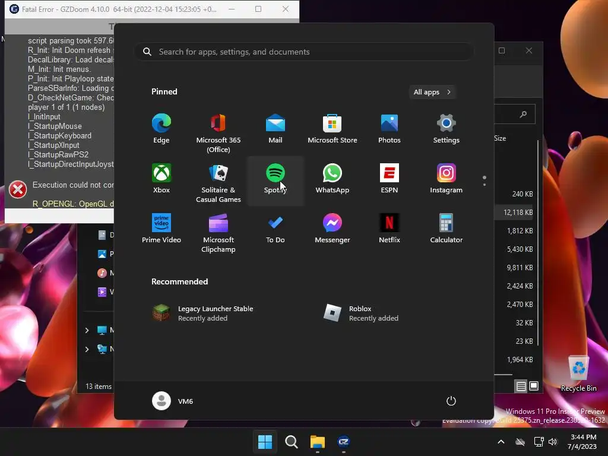The height and width of the screenshot is (456, 608).
Task: Click 'I_StartupMouse' log line in GZDoom
Action: pos(55,126)
